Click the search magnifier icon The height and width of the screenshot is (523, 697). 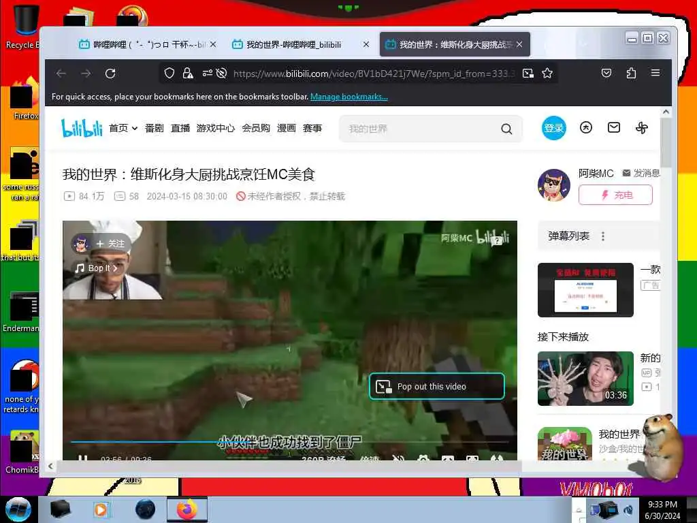pos(506,129)
